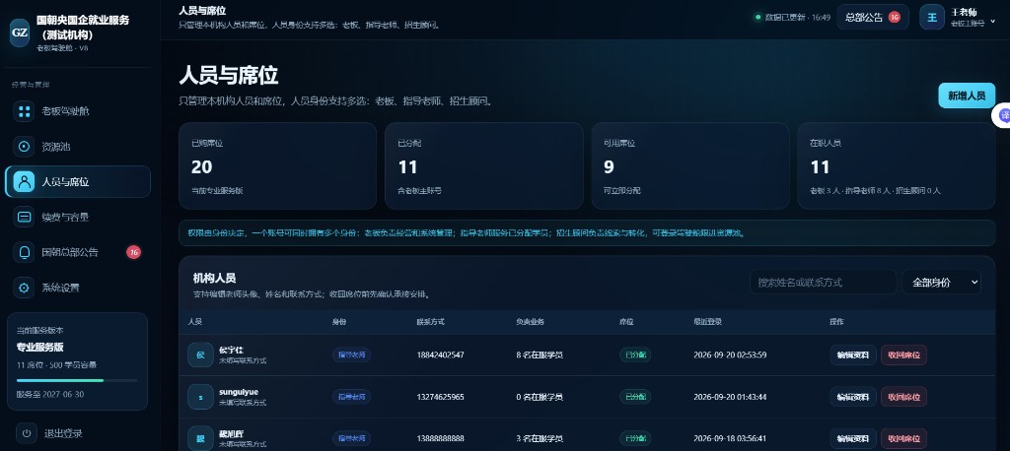
Task: Click 收回席位 in the 13888888888 row
Action: coord(903,438)
